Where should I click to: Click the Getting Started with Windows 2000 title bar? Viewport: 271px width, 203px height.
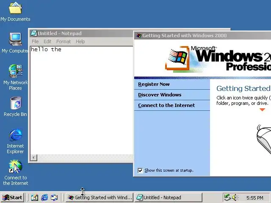point(202,36)
